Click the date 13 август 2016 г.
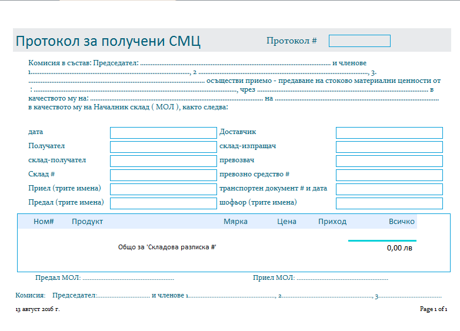This screenshot has height=331, width=460. pyautogui.click(x=38, y=309)
